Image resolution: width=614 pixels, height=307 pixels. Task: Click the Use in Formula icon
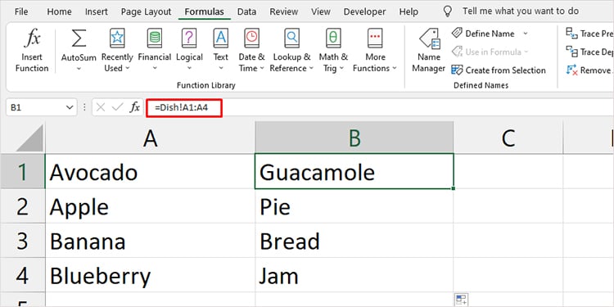point(457,52)
